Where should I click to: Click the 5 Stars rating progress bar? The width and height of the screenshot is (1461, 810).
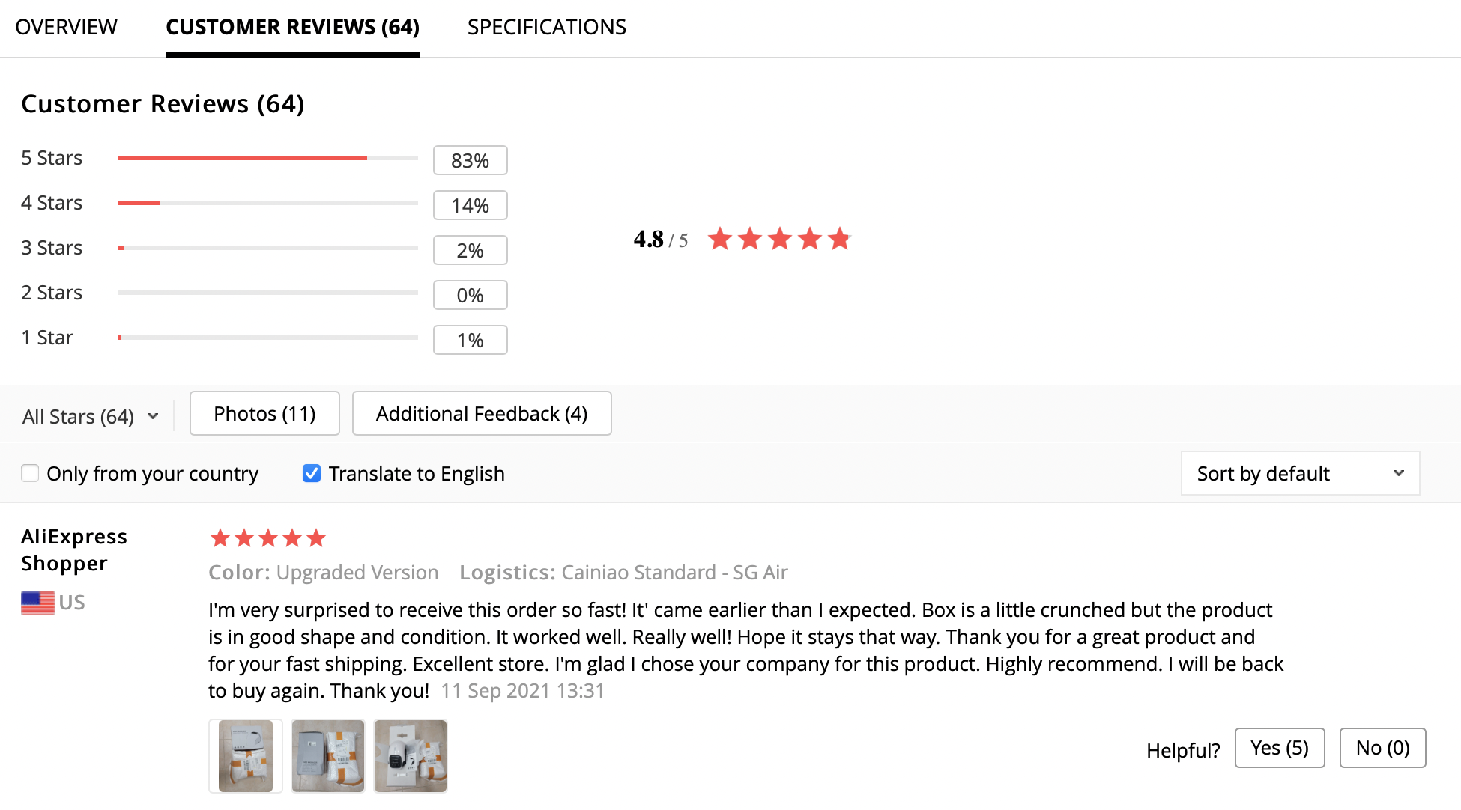(267, 158)
